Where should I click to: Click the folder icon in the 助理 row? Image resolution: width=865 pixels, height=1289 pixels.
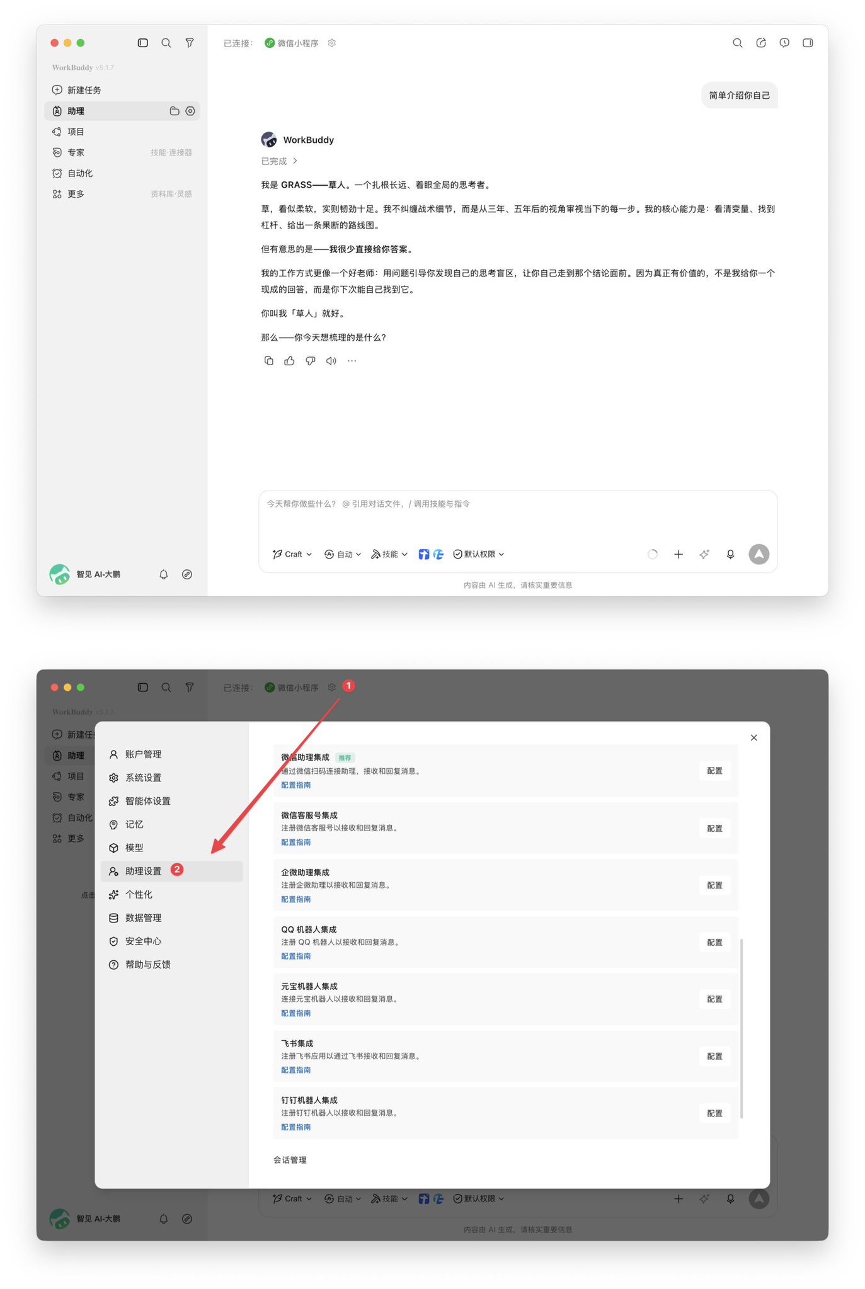click(175, 111)
